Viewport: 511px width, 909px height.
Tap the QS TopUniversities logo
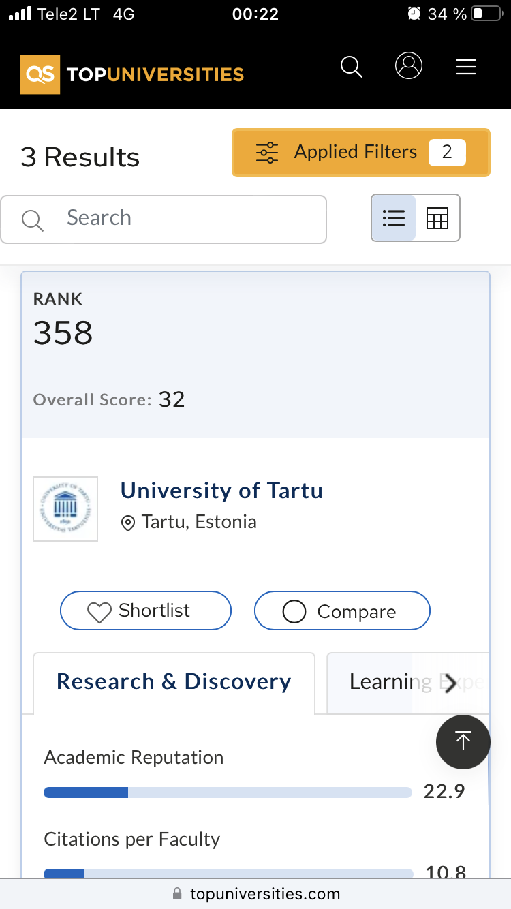pyautogui.click(x=132, y=74)
